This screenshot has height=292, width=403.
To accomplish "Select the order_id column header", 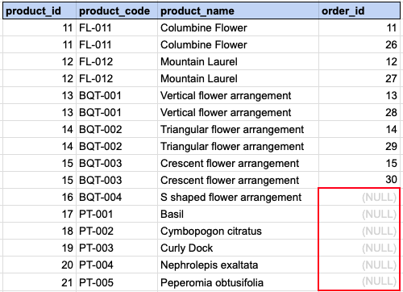I will 359,11.
